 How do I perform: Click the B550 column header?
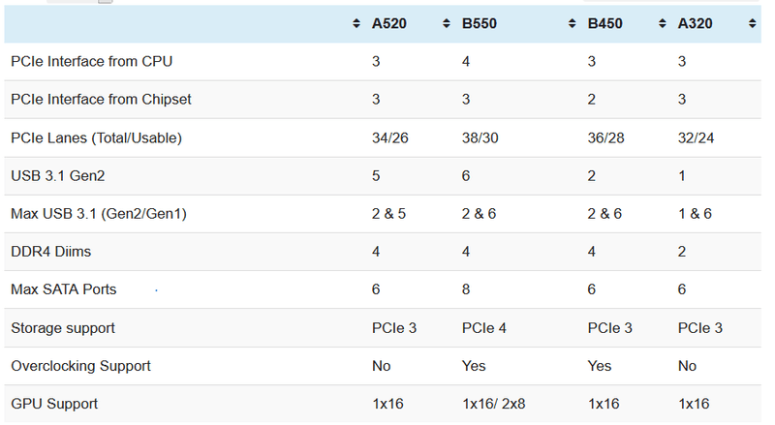coord(480,24)
